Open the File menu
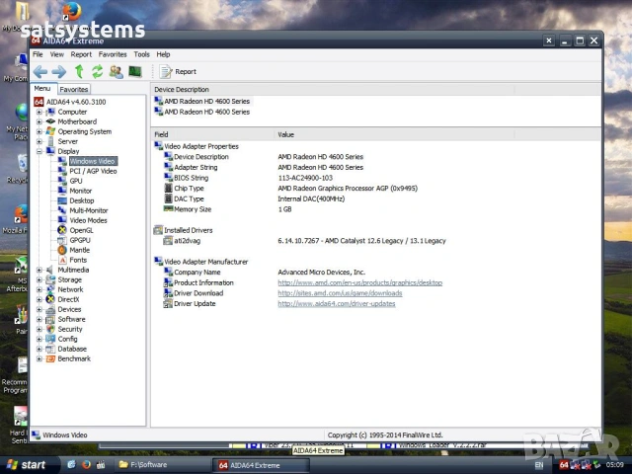 pyautogui.click(x=38, y=54)
